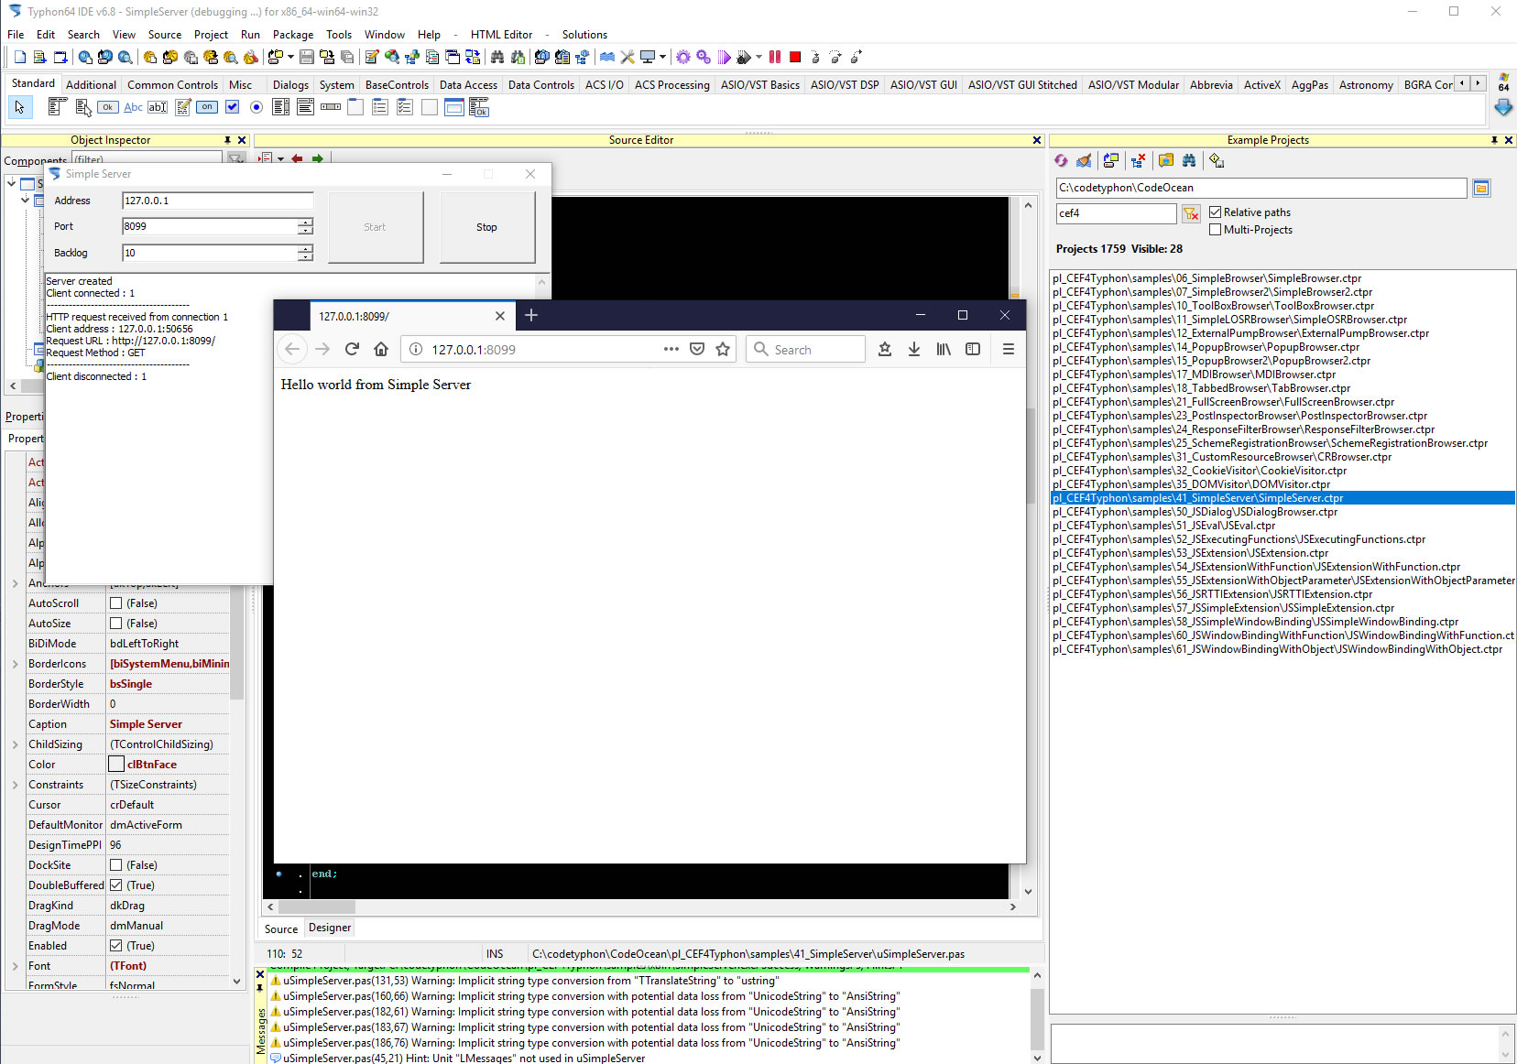Open the Solutions menu
Viewport: 1517px width, 1064px height.
click(x=584, y=35)
